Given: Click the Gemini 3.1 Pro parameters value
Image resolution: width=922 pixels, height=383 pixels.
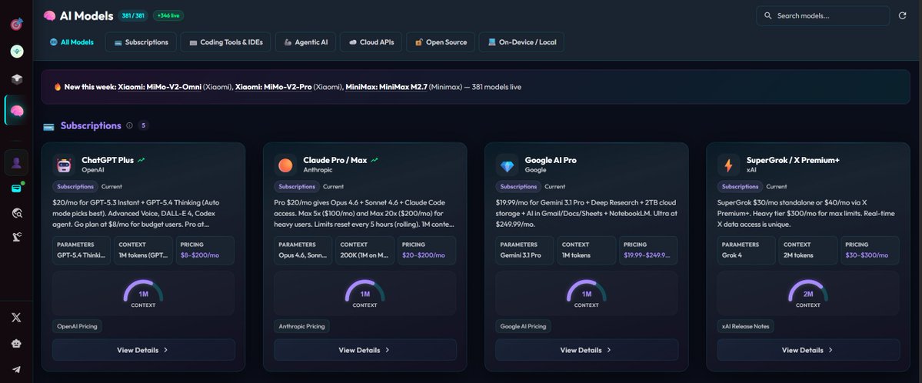Looking at the screenshot, I should pos(521,255).
